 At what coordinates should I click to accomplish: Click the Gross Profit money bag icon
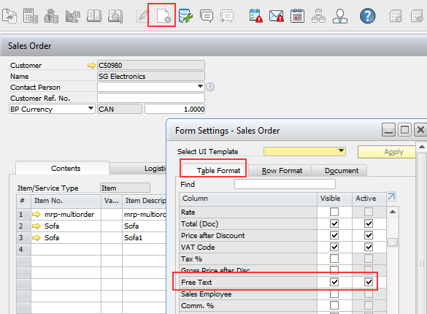point(51,16)
